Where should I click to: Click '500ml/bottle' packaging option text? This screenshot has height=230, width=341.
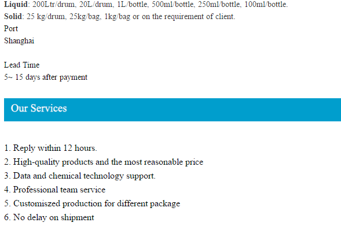pos(173,5)
